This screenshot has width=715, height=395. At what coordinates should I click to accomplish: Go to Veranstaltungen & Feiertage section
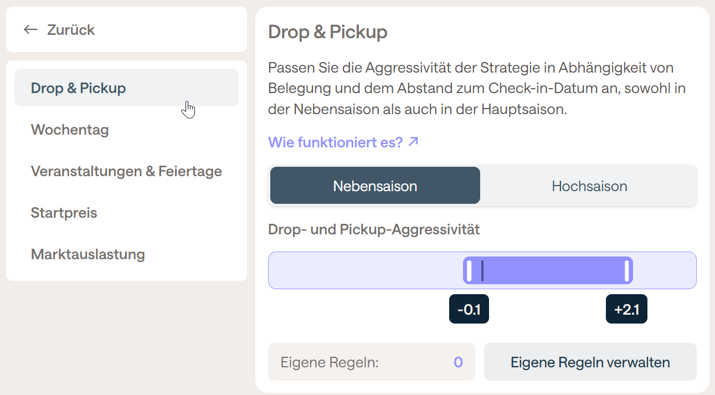pos(126,171)
